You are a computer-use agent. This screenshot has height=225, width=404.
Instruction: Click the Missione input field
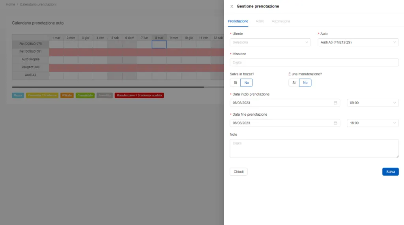pyautogui.click(x=314, y=62)
